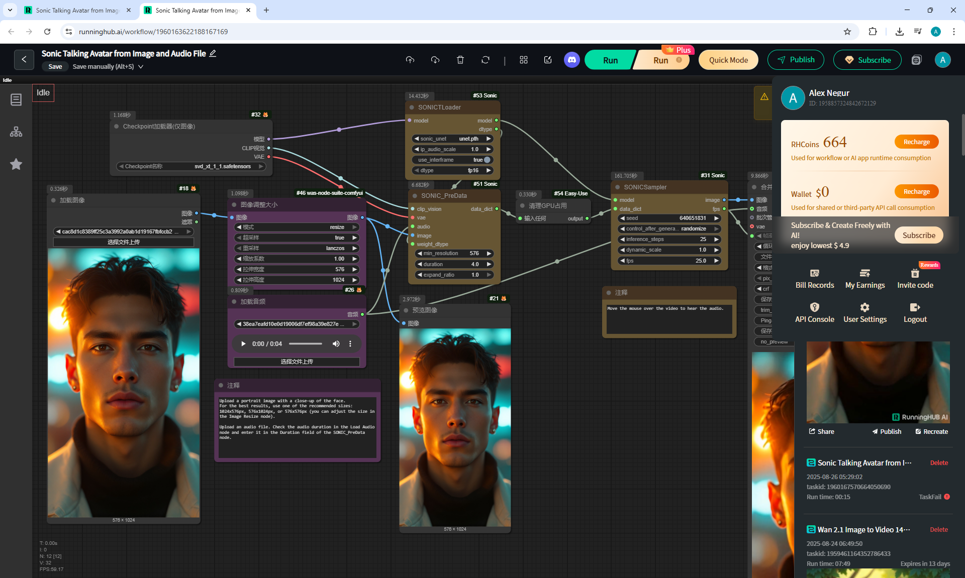Image resolution: width=965 pixels, height=578 pixels.
Task: Toggle collapse dot of SONICTLoader node
Action: [412, 107]
